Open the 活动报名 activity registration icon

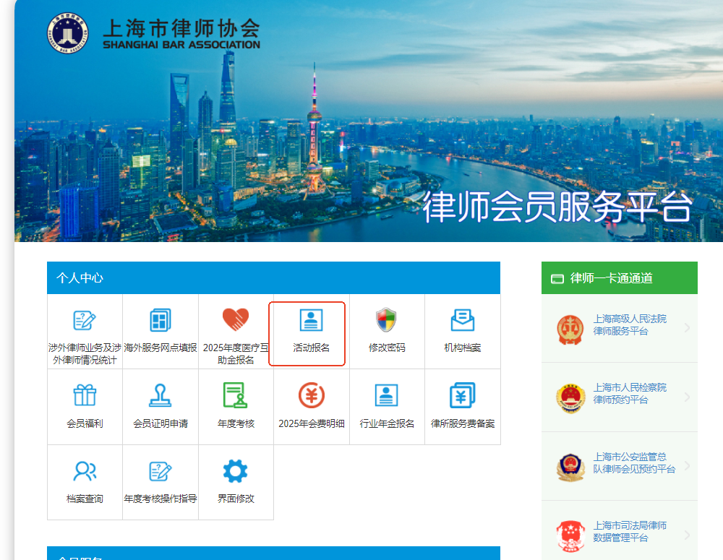(x=311, y=320)
